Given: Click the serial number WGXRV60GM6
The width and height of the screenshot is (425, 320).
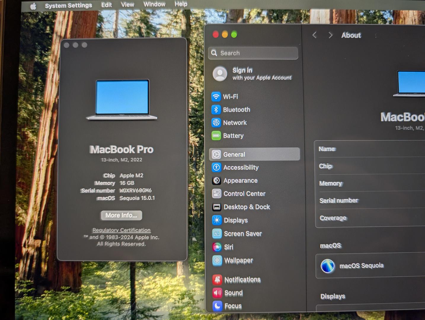Looking at the screenshot, I should point(136,191).
